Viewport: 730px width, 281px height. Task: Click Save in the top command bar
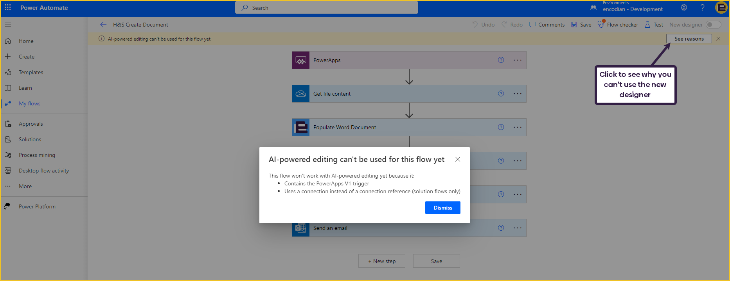tap(581, 25)
